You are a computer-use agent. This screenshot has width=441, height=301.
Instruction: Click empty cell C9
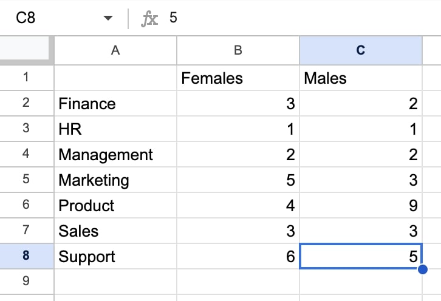(361, 282)
